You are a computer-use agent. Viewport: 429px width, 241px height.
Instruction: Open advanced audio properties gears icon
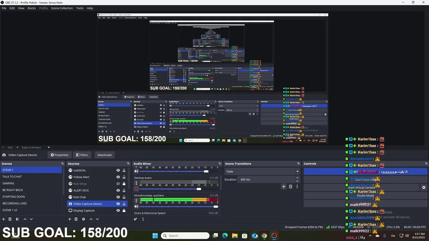pyautogui.click(x=135, y=219)
